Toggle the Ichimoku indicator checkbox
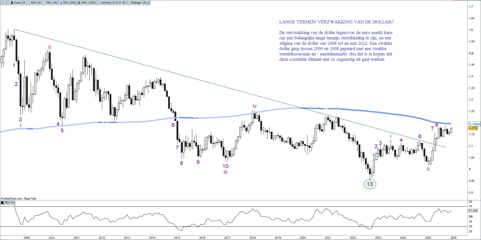The image size is (481, 240). click(99, 3)
